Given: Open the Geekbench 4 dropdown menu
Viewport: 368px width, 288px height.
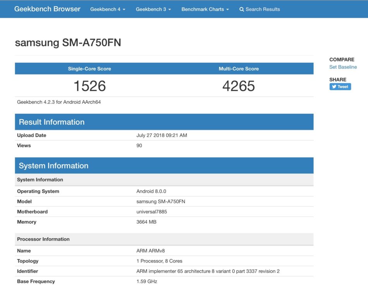Looking at the screenshot, I should click(x=108, y=9).
